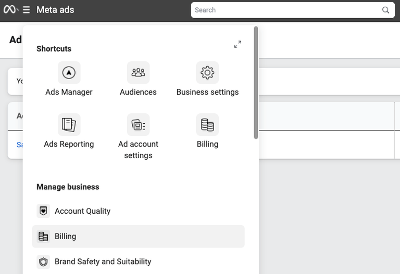Viewport: 400px width, 274px height.
Task: Open Ad account settings shortcut icon
Action: 138,125
